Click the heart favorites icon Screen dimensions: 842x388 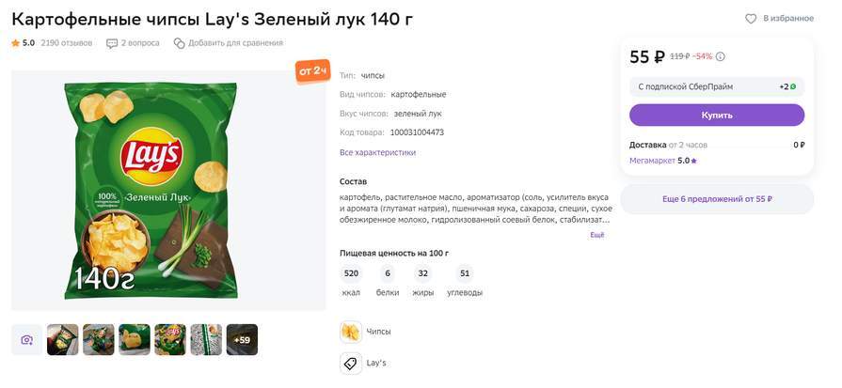(x=751, y=19)
